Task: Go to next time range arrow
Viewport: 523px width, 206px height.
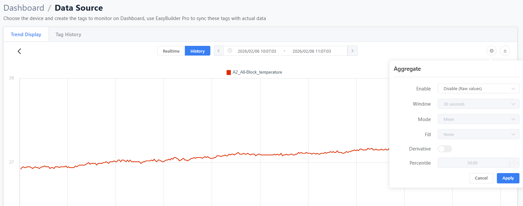Action: point(352,51)
